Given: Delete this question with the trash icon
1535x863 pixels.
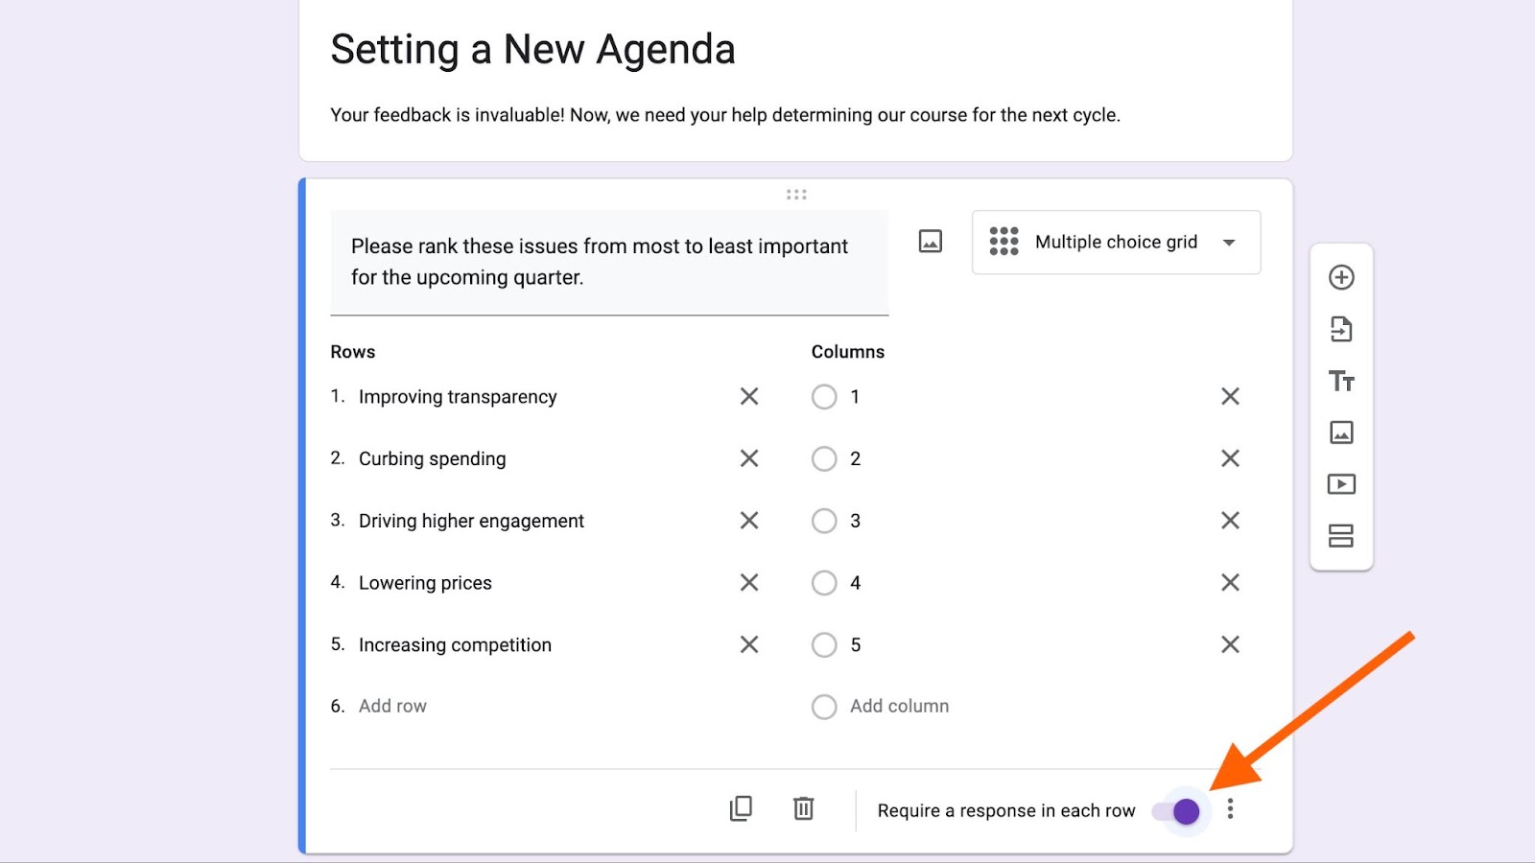Looking at the screenshot, I should [x=802, y=810].
